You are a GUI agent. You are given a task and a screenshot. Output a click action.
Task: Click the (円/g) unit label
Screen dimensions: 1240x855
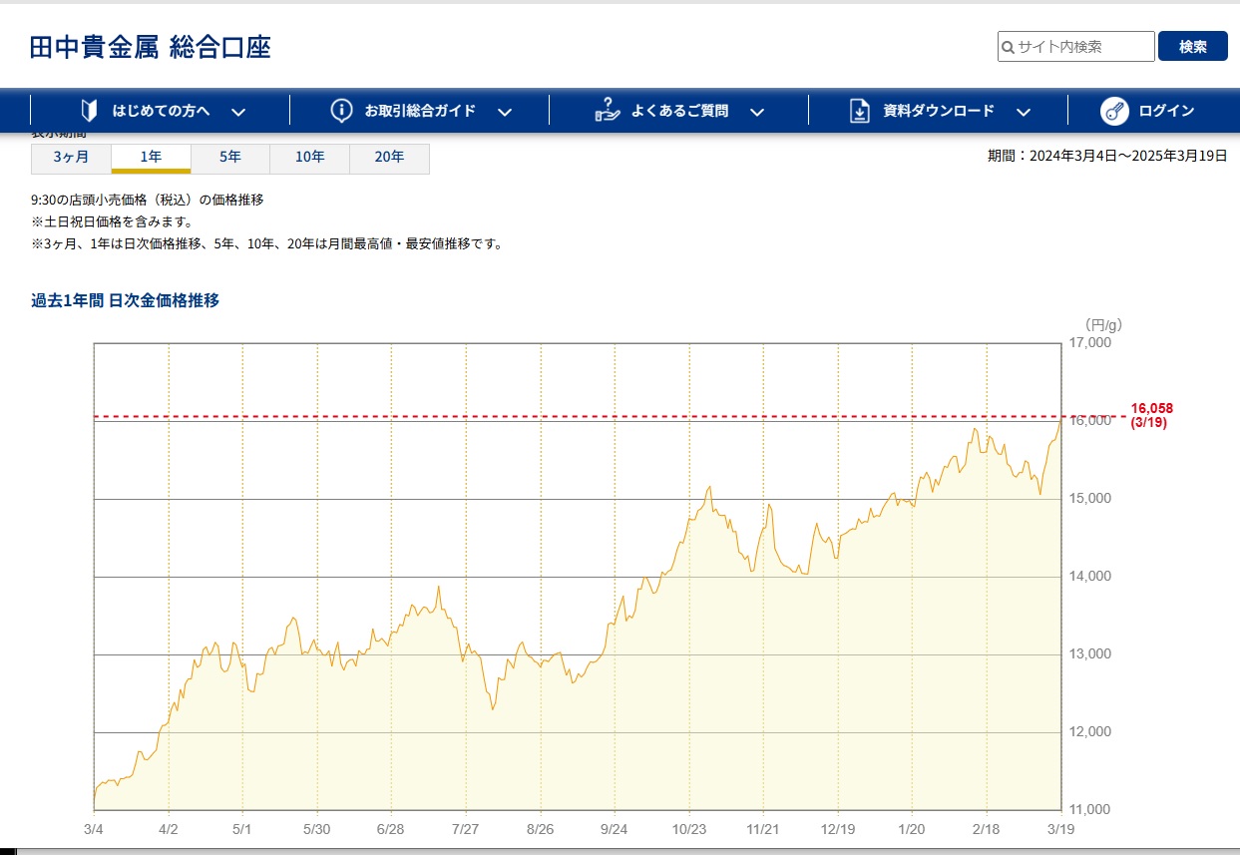click(x=1103, y=324)
